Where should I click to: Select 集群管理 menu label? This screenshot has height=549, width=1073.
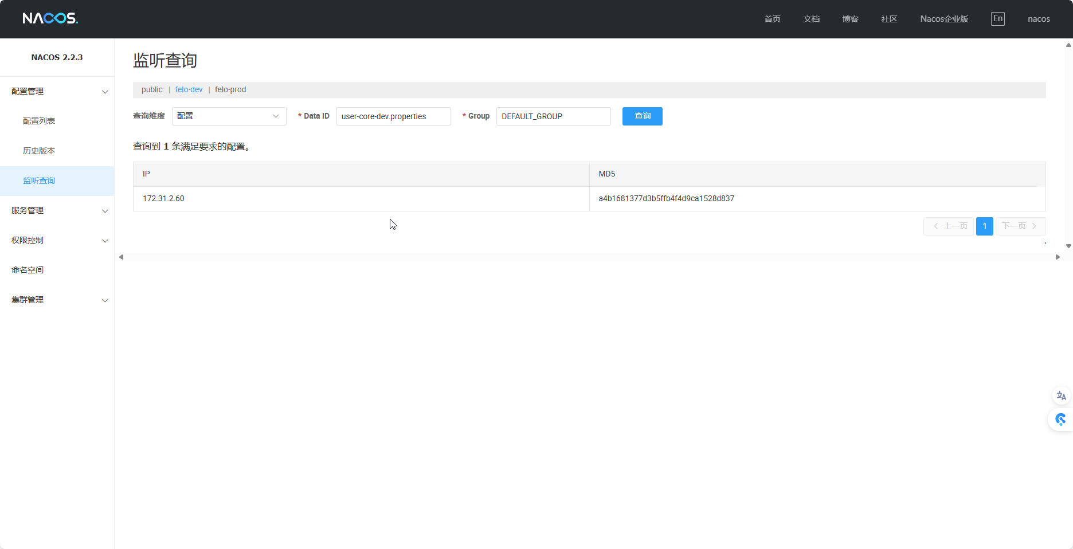coord(28,300)
